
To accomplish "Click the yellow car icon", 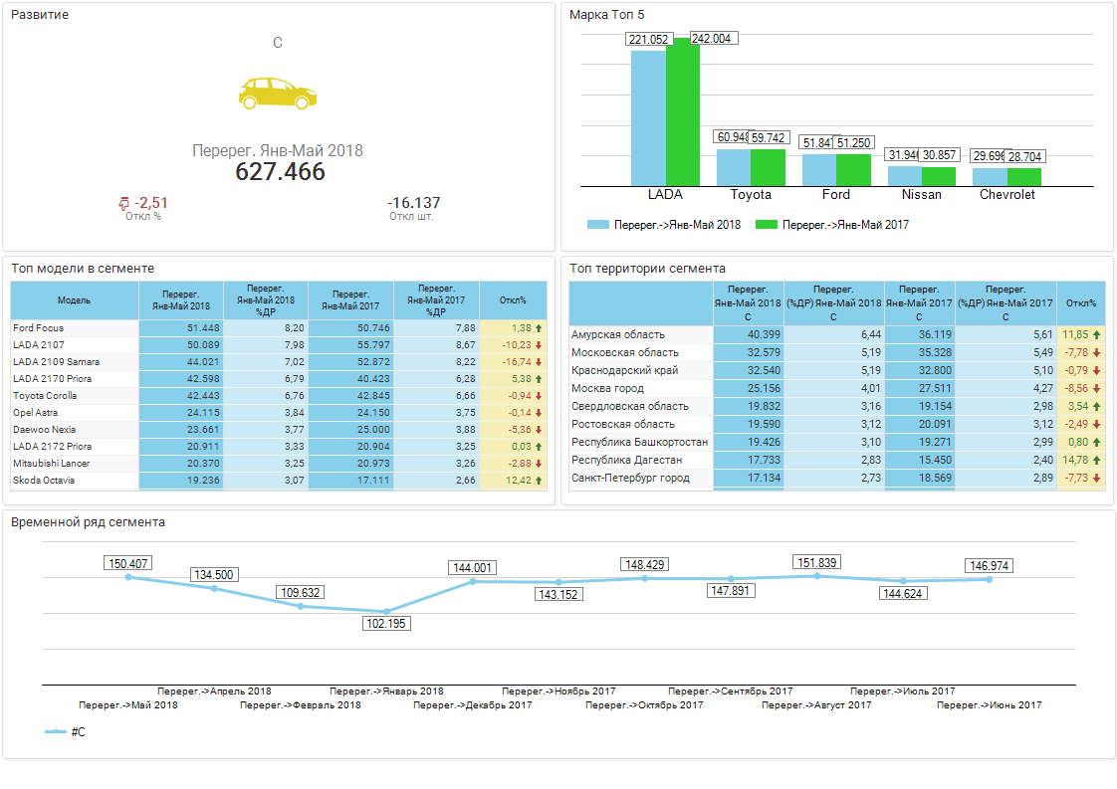I will (x=278, y=93).
